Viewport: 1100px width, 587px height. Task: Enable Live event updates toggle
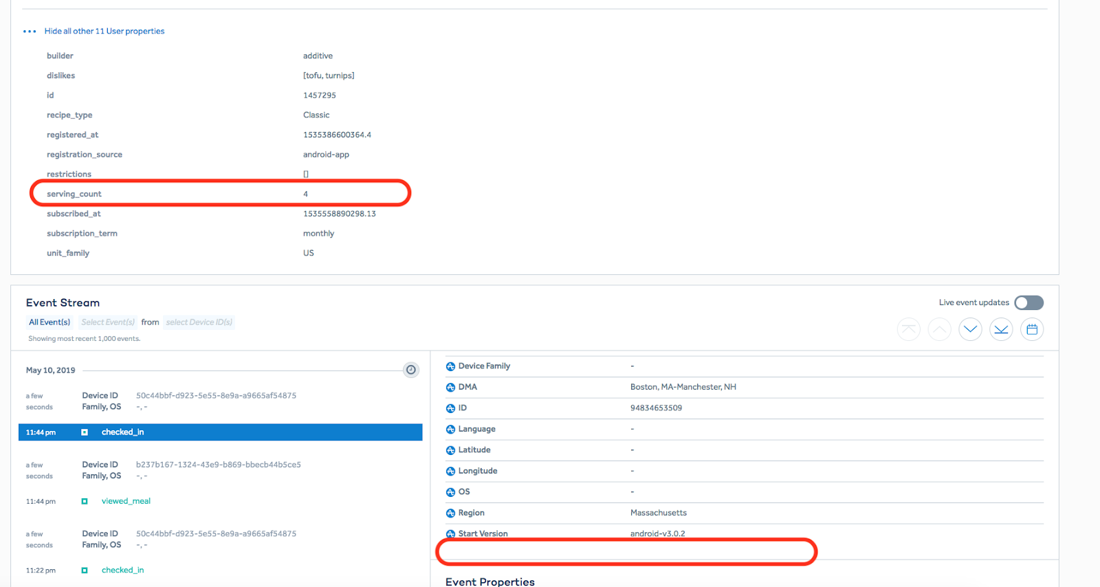point(1028,302)
